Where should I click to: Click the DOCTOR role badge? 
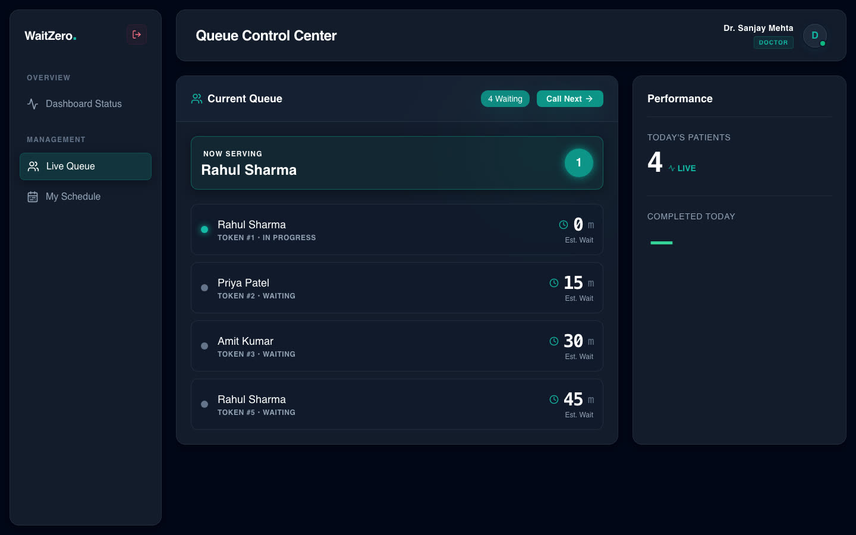(773, 43)
